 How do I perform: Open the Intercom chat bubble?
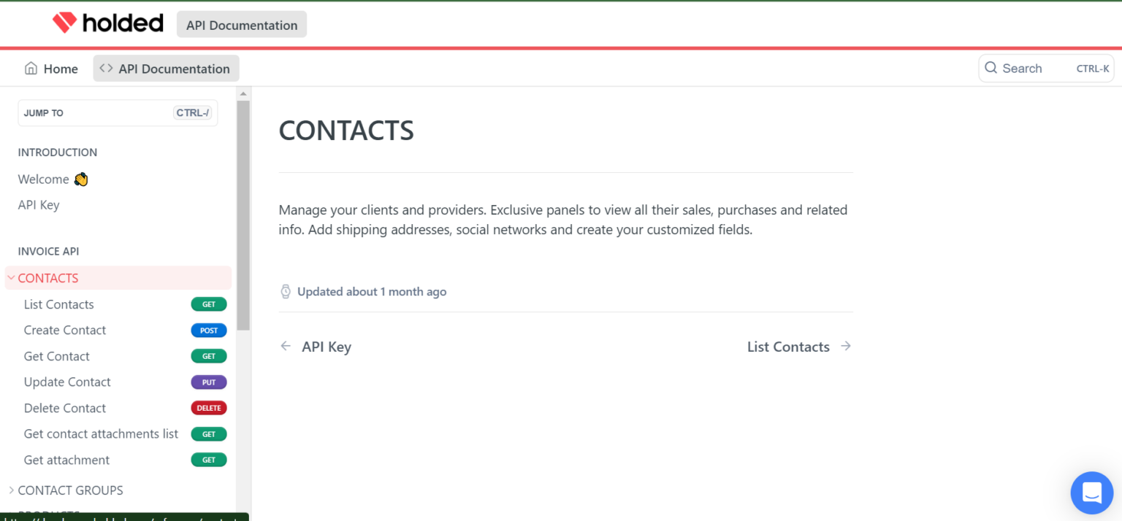(x=1091, y=493)
